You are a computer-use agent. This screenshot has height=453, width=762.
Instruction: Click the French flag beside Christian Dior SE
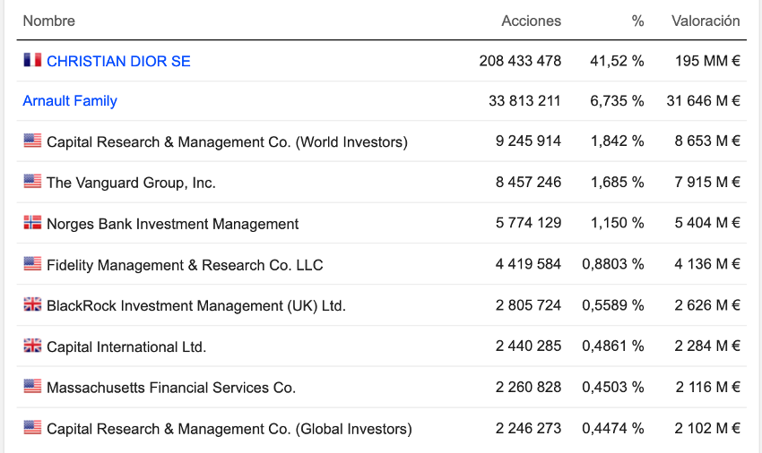point(32,60)
